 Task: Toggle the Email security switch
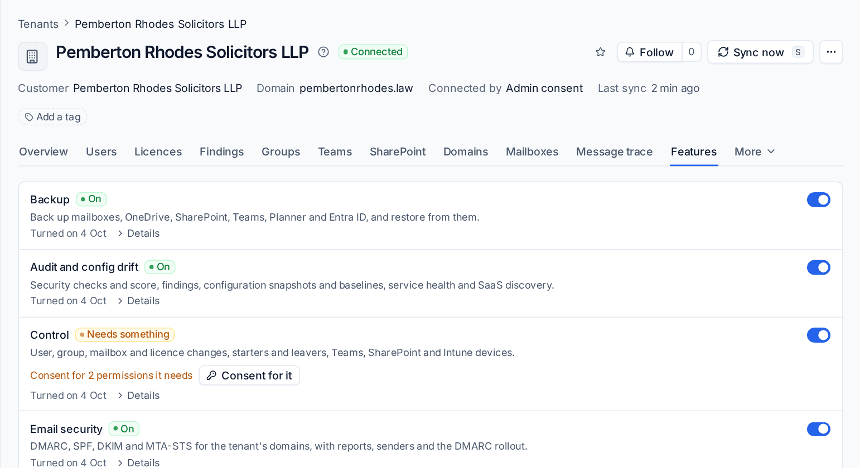coord(819,429)
